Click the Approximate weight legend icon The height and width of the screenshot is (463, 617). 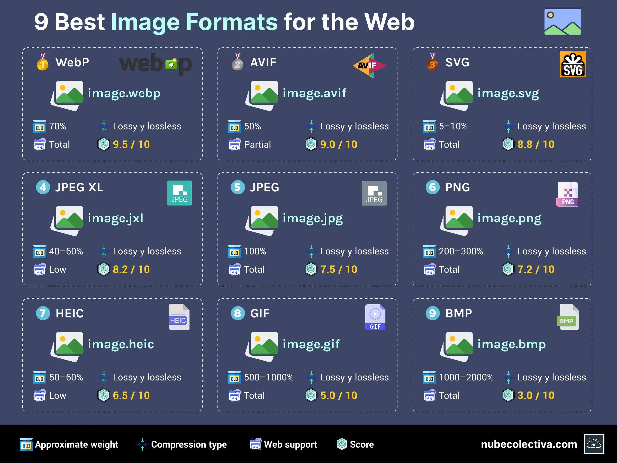[x=26, y=444]
